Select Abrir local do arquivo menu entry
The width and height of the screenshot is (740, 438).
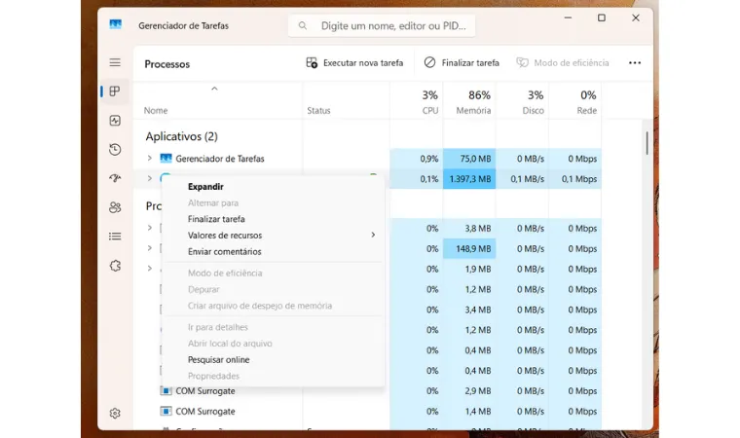(x=230, y=344)
